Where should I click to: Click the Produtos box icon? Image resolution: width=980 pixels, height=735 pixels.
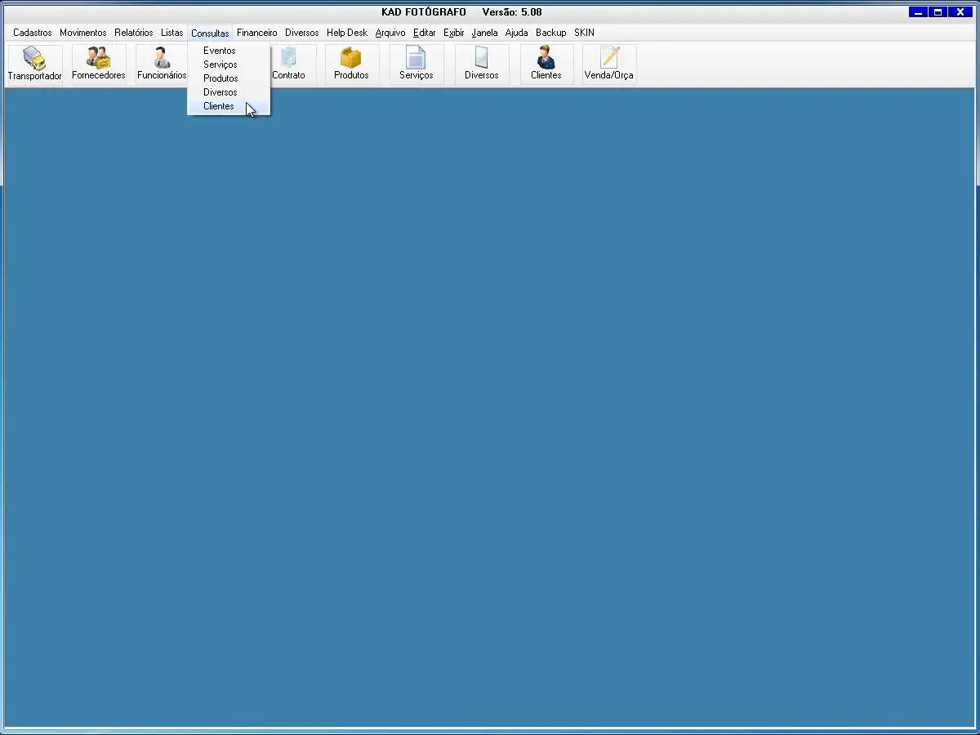[351, 59]
